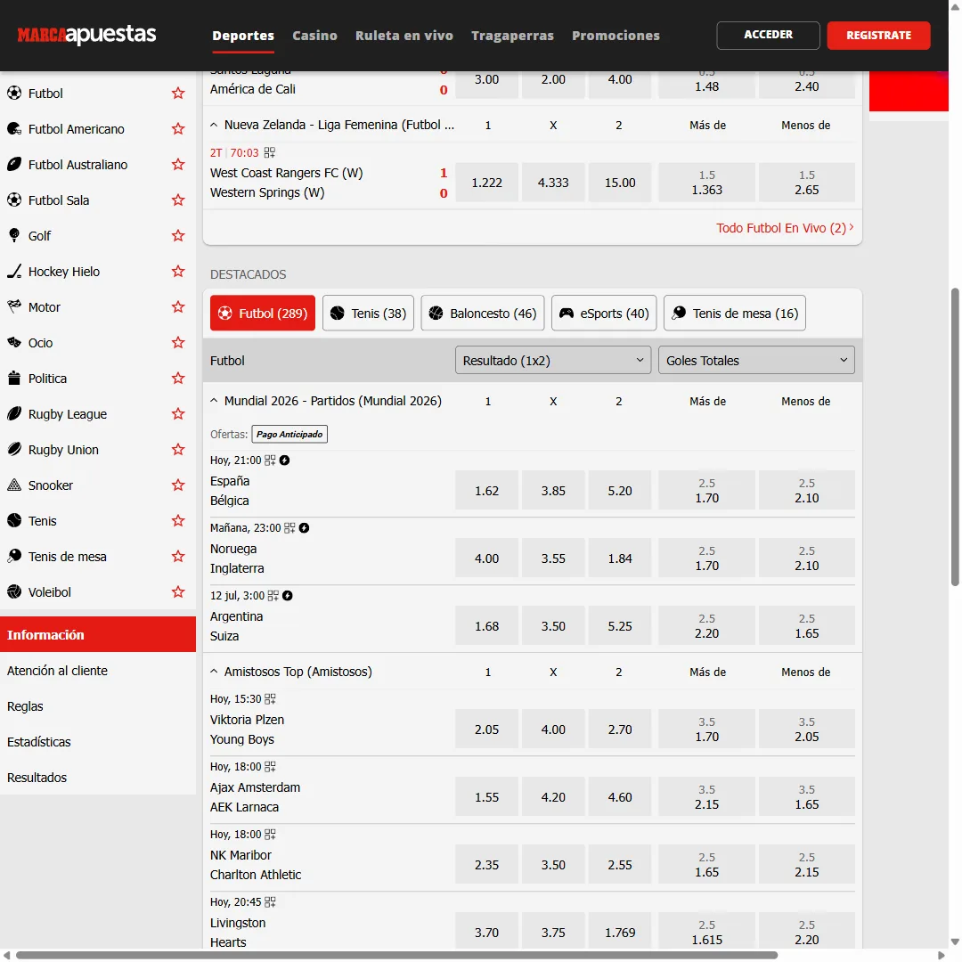Click the Politica icon in the sidebar
Image resolution: width=962 pixels, height=962 pixels.
14,378
